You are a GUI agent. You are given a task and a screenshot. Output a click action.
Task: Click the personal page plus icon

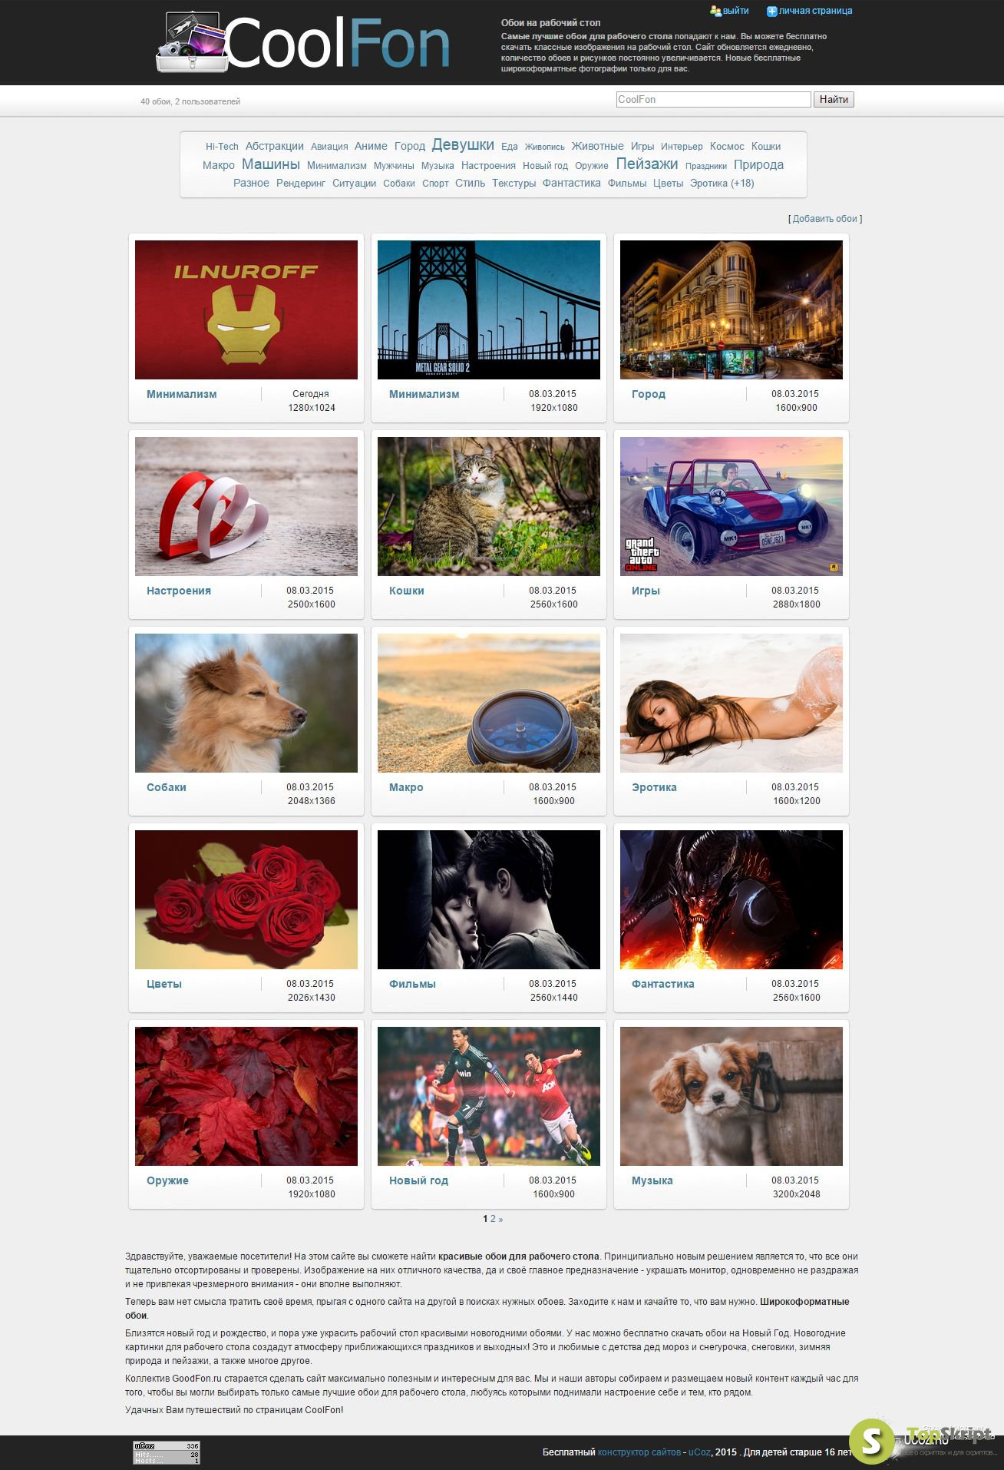coord(771,11)
